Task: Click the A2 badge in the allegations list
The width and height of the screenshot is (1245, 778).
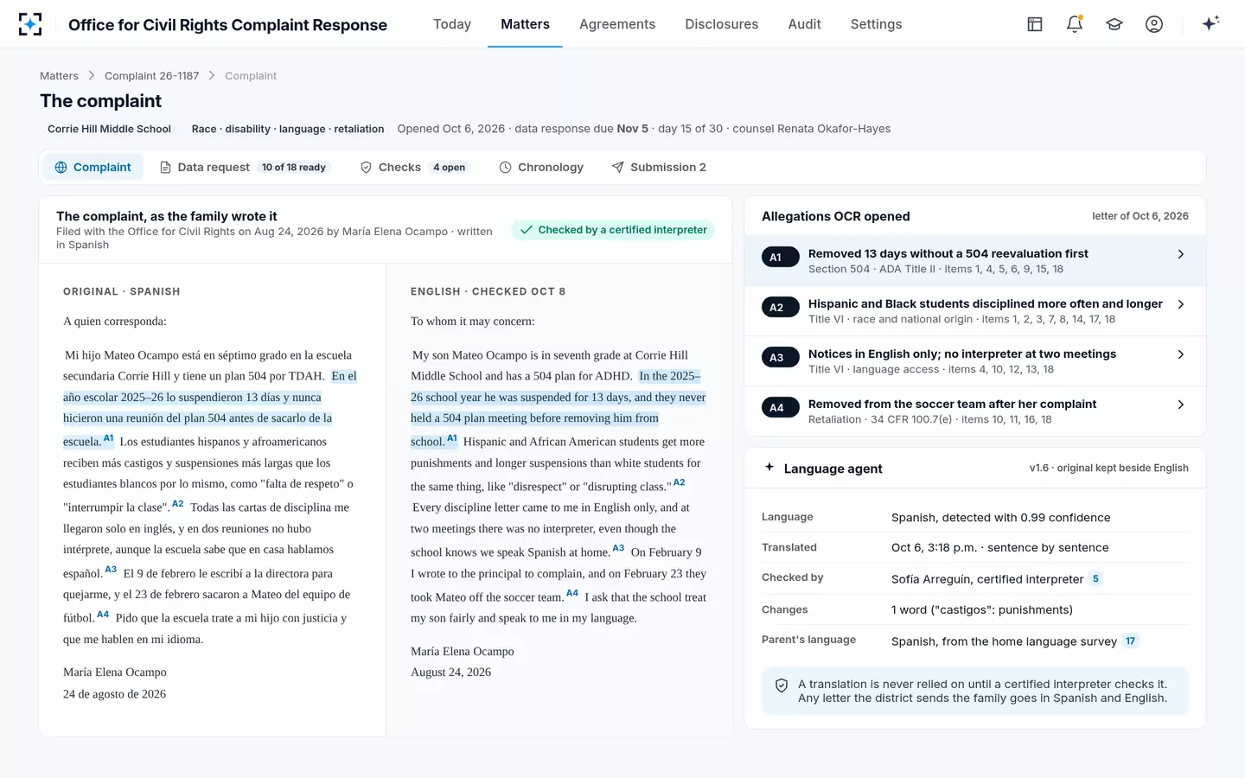Action: coord(780,308)
